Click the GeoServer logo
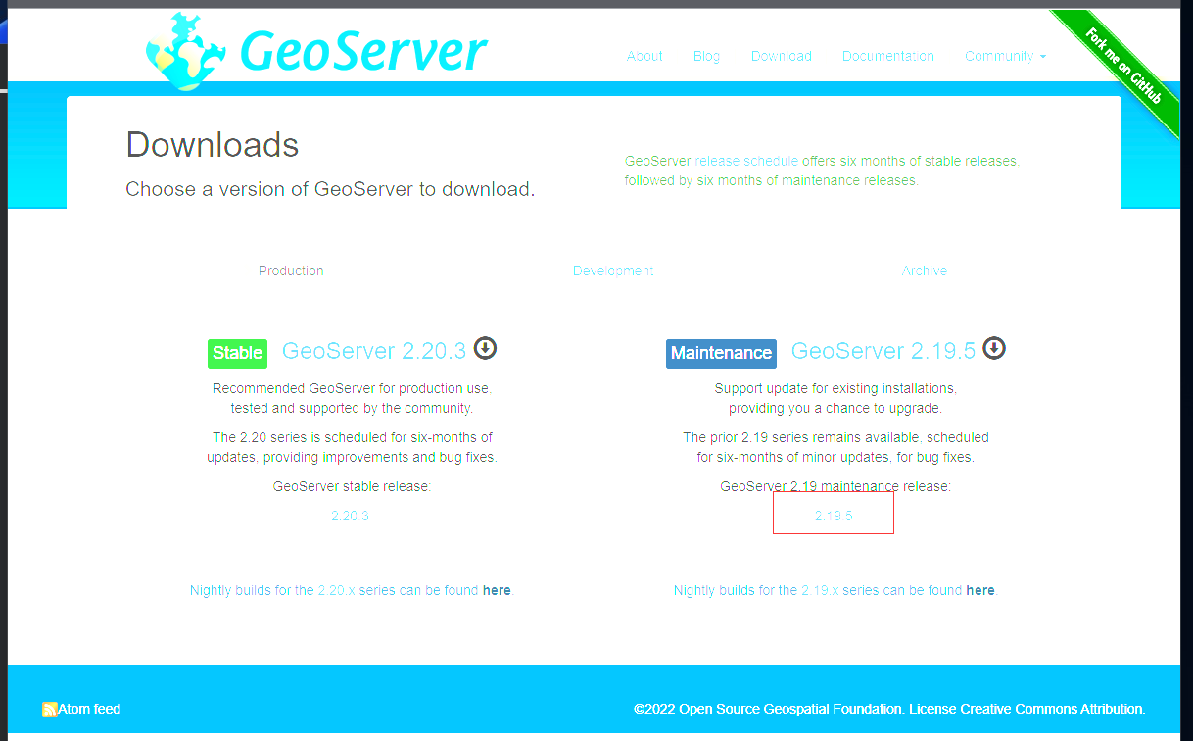This screenshot has height=741, width=1193. pyautogui.click(x=316, y=51)
